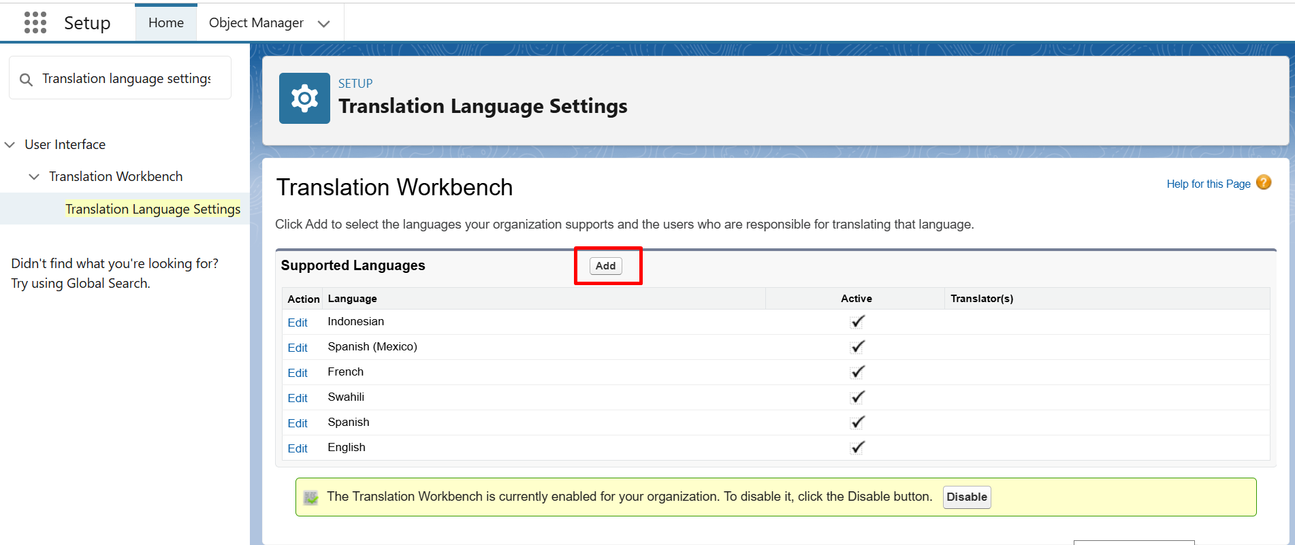Edit the French language row
Viewport: 1295px width, 545px height.
click(x=298, y=373)
